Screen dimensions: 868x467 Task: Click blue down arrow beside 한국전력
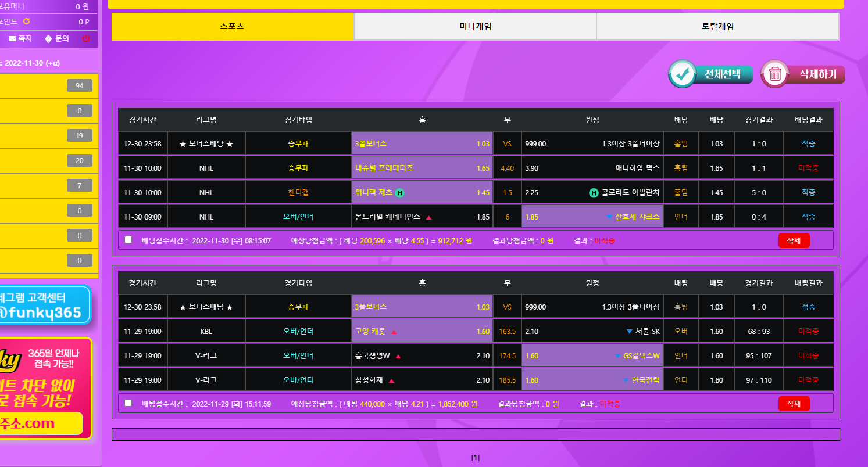(x=626, y=381)
